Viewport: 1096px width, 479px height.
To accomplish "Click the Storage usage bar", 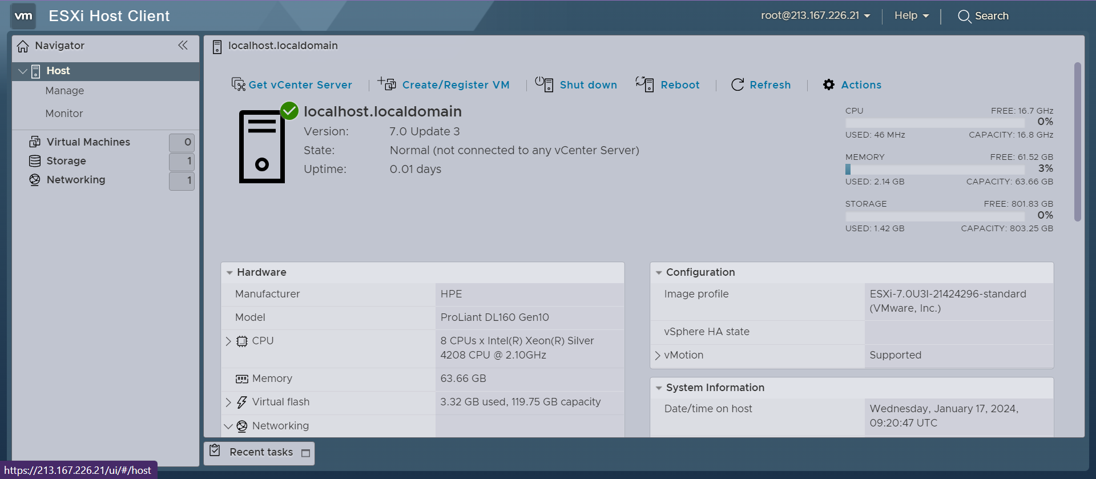I will pyautogui.click(x=935, y=216).
